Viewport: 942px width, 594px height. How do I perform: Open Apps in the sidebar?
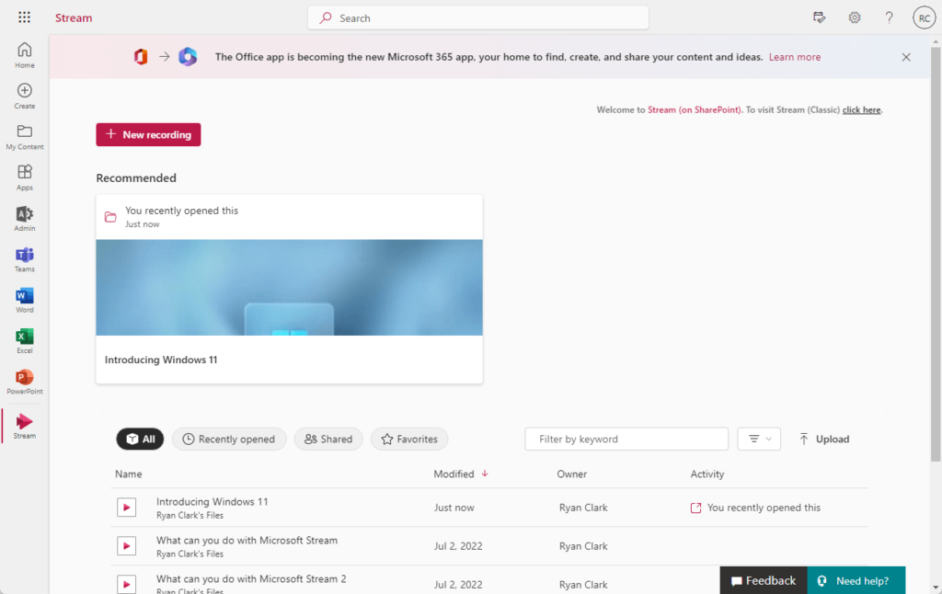(x=25, y=177)
